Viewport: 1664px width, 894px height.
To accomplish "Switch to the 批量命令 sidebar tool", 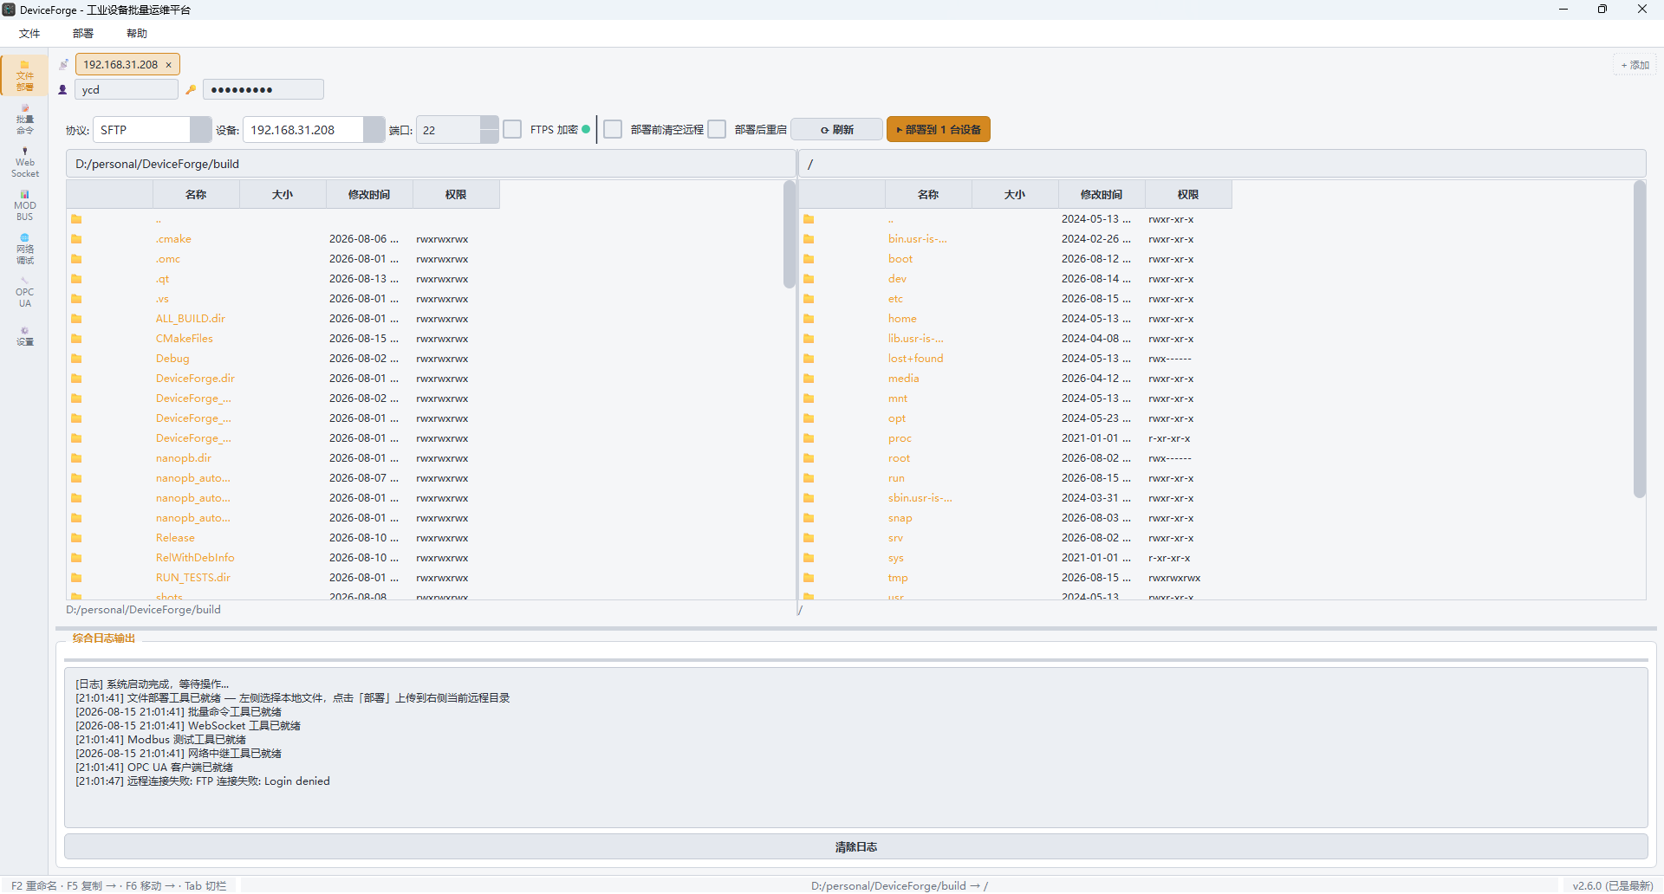I will [24, 119].
